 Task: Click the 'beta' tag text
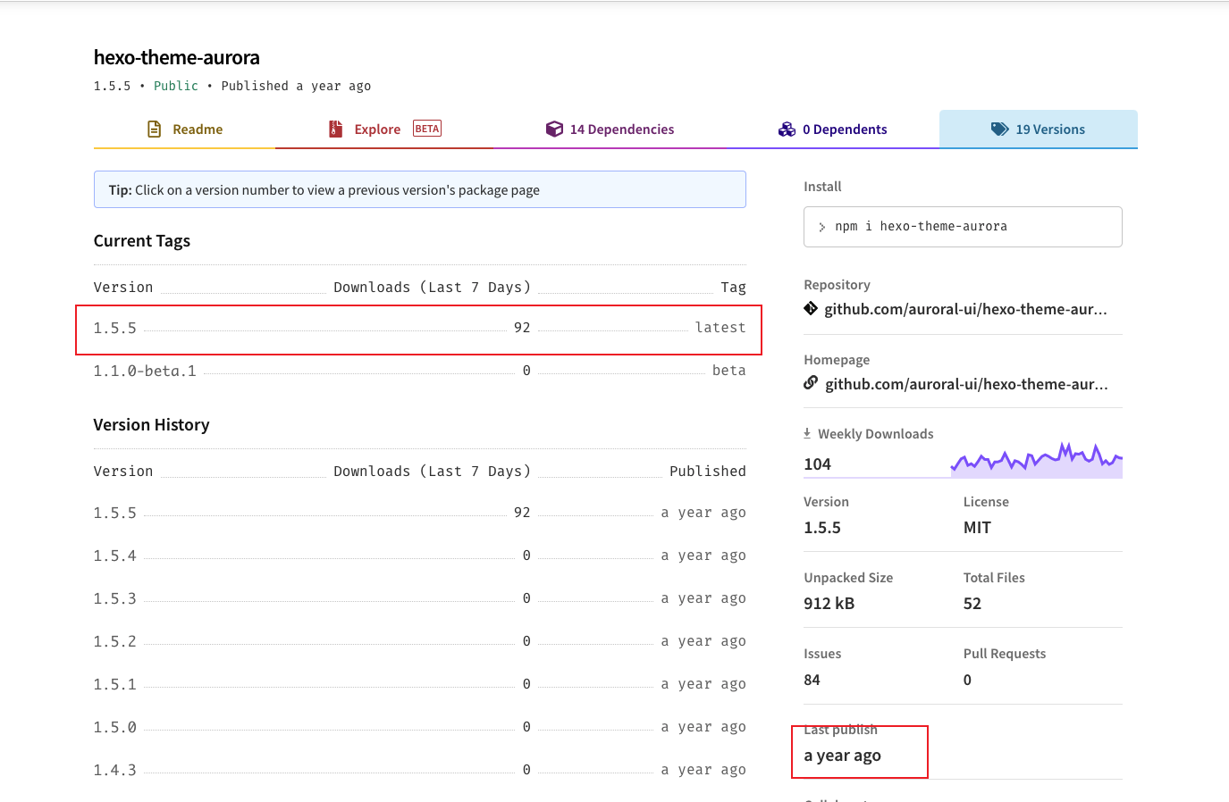coord(729,371)
